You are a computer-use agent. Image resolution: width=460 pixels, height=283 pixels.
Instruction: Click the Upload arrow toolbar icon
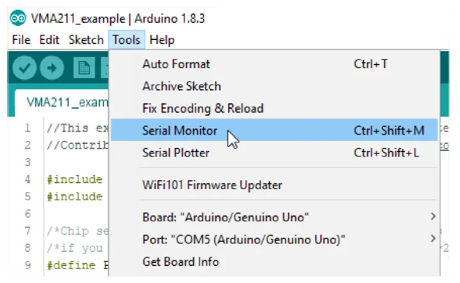52,69
